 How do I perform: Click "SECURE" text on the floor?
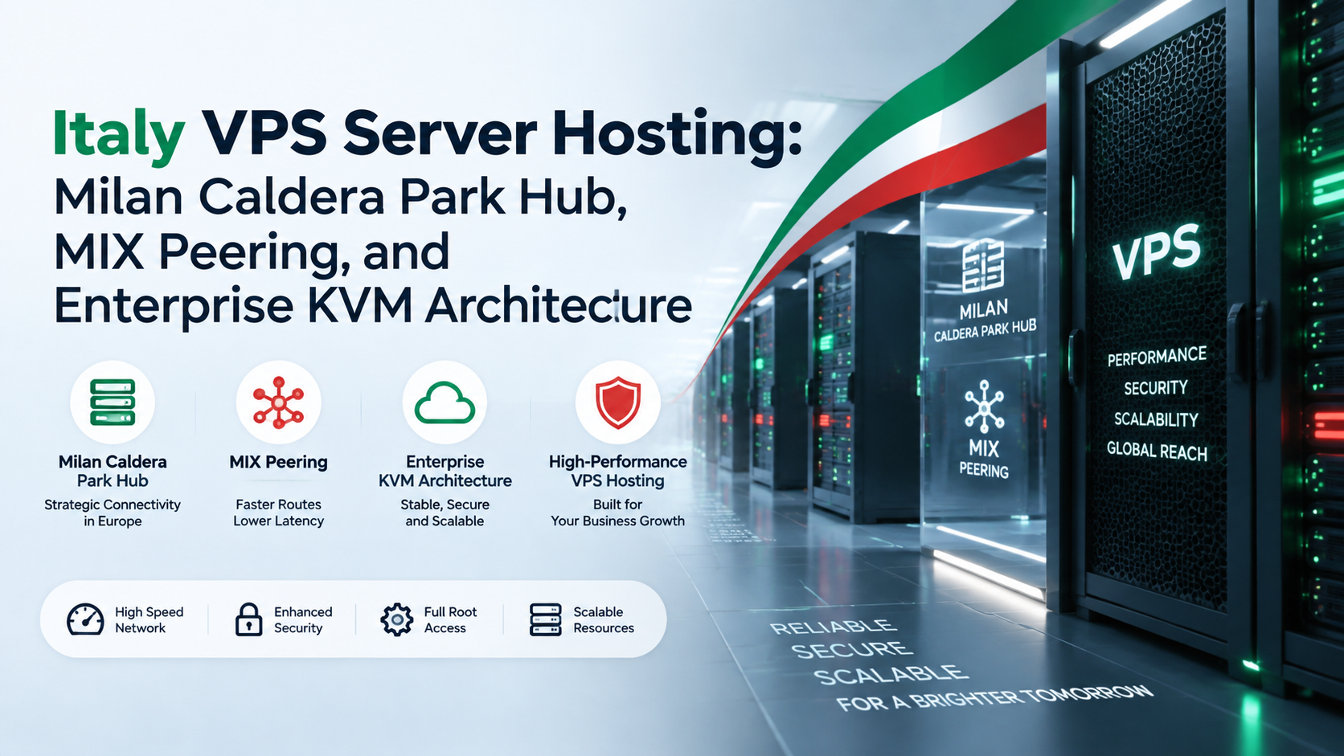click(851, 649)
